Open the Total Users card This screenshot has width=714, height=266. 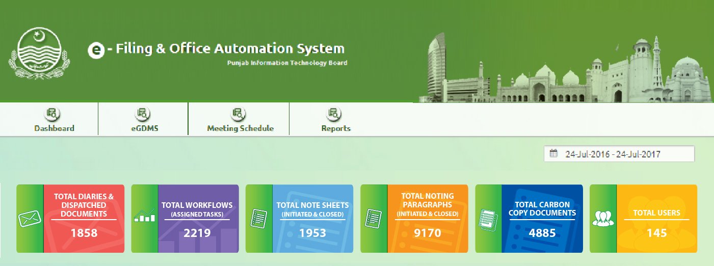[x=644, y=219]
